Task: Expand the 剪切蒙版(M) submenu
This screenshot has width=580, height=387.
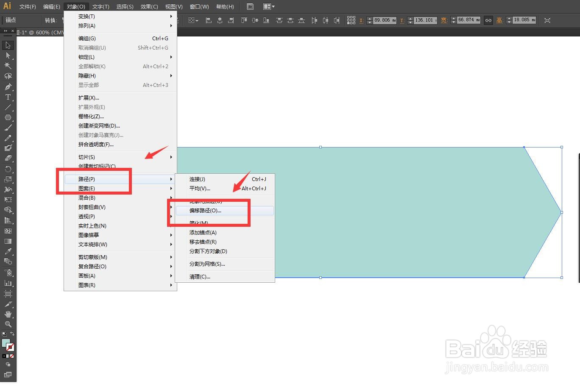Action: 120,257
